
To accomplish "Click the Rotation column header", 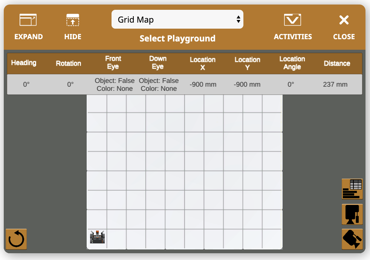I will pos(68,63).
